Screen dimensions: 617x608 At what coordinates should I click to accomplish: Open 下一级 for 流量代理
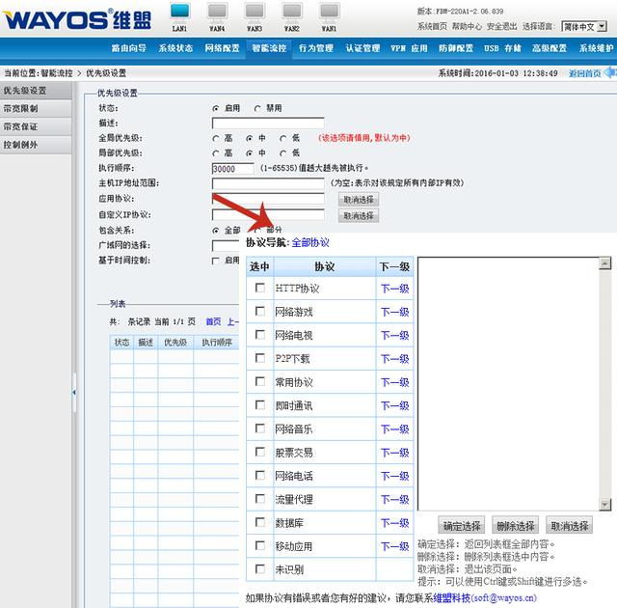click(394, 500)
